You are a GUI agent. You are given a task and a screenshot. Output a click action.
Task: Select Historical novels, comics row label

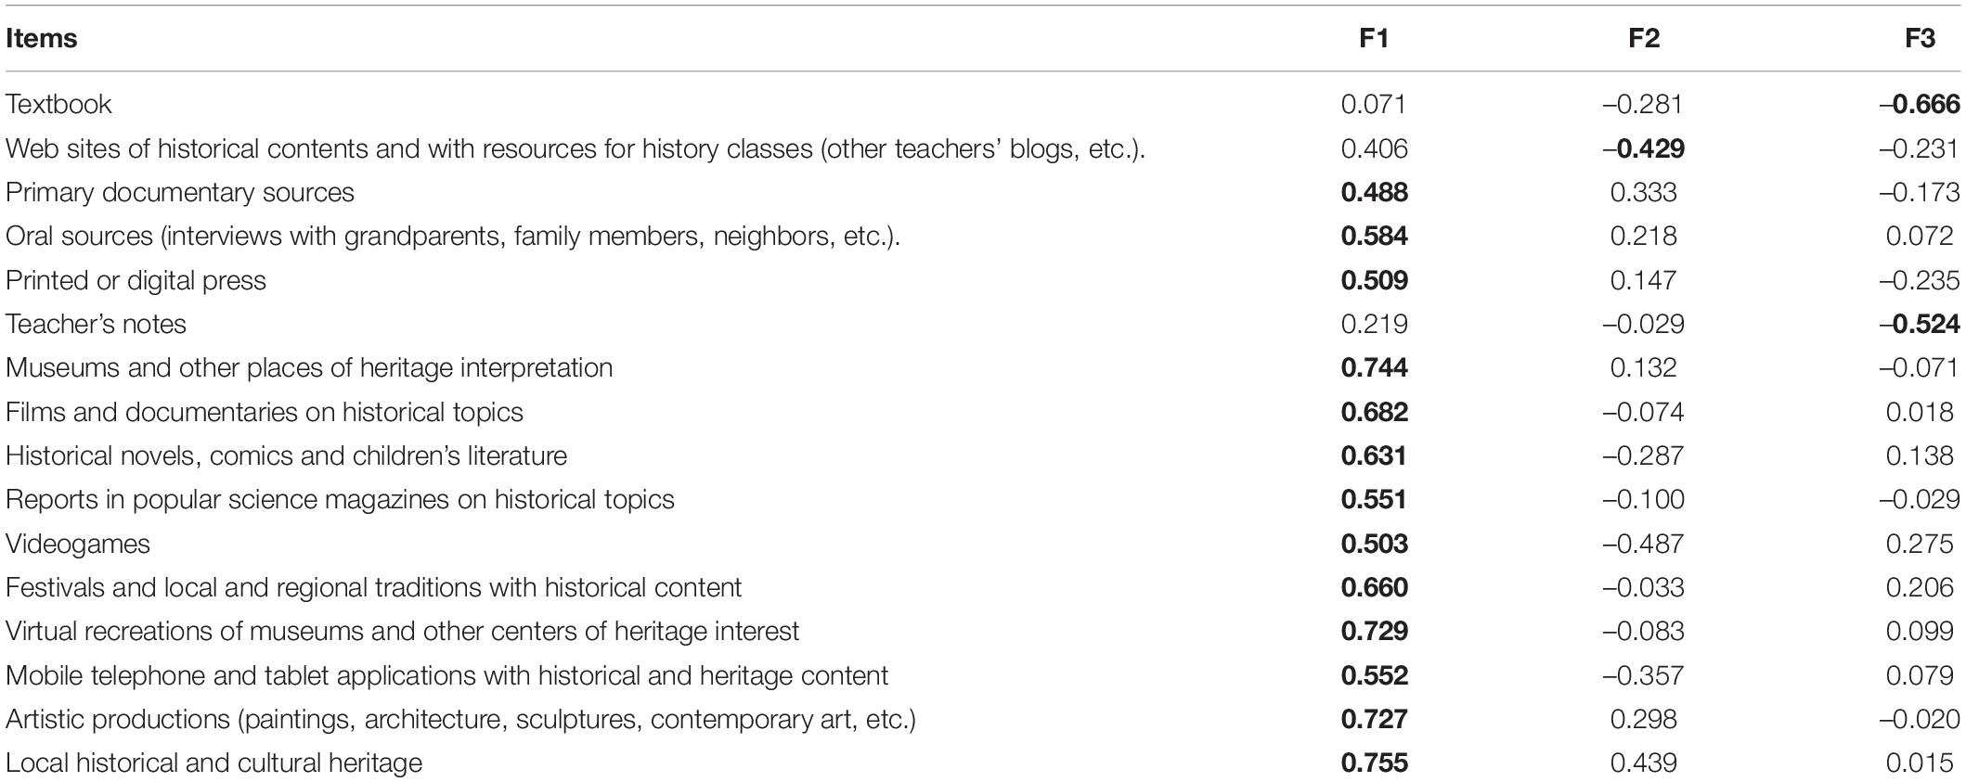[x=286, y=455]
